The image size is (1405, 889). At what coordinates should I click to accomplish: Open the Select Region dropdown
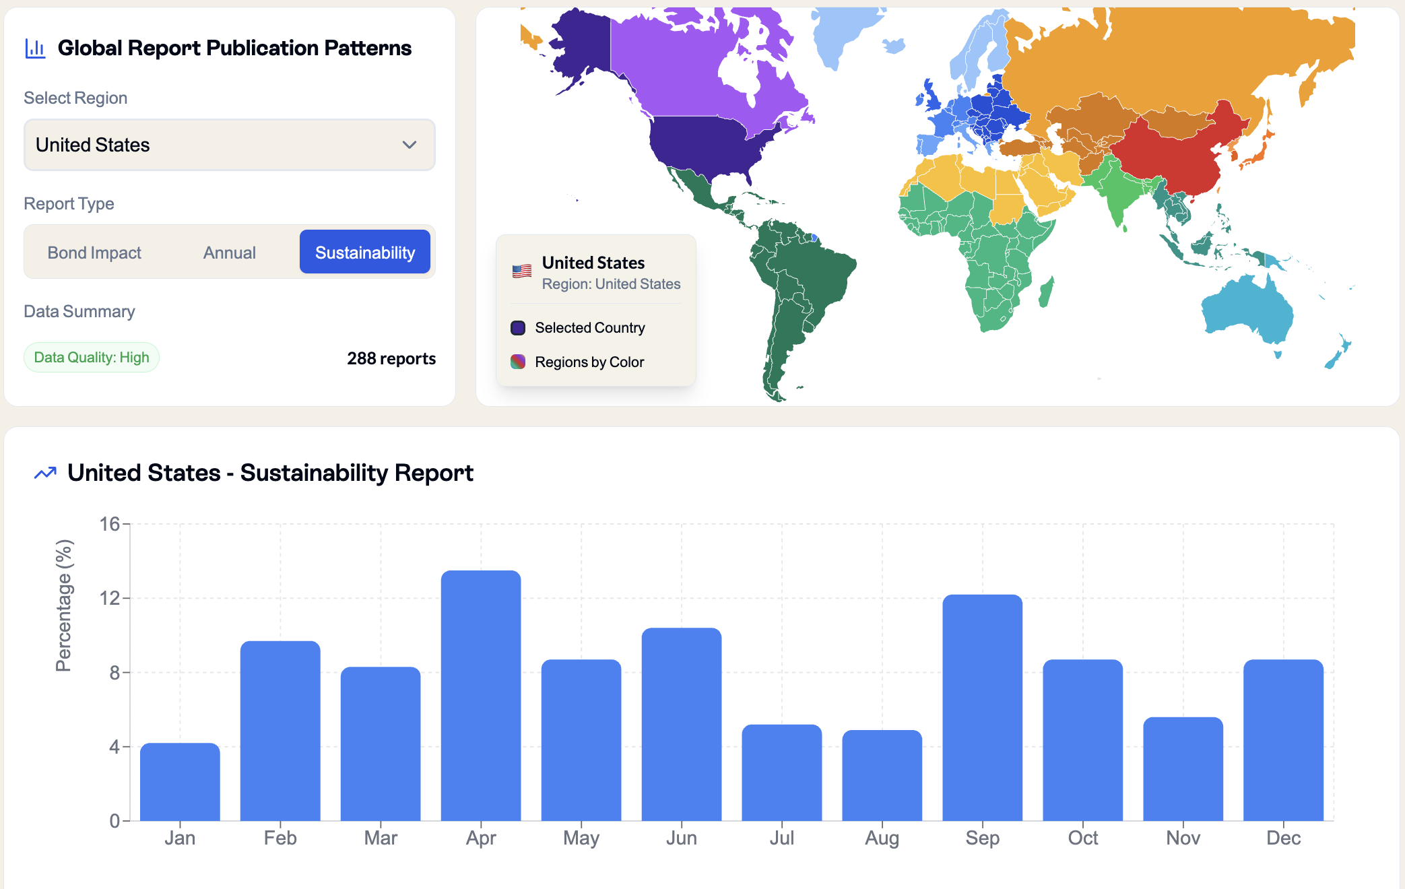[229, 145]
